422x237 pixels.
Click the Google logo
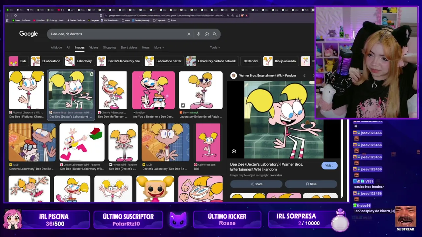(x=28, y=34)
